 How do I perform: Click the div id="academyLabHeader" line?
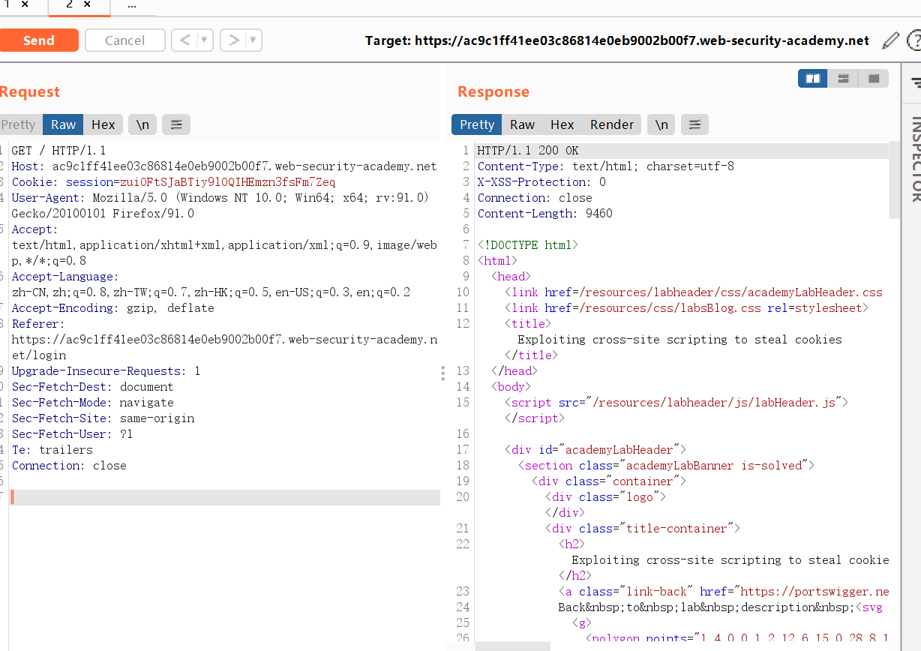pyautogui.click(x=595, y=450)
